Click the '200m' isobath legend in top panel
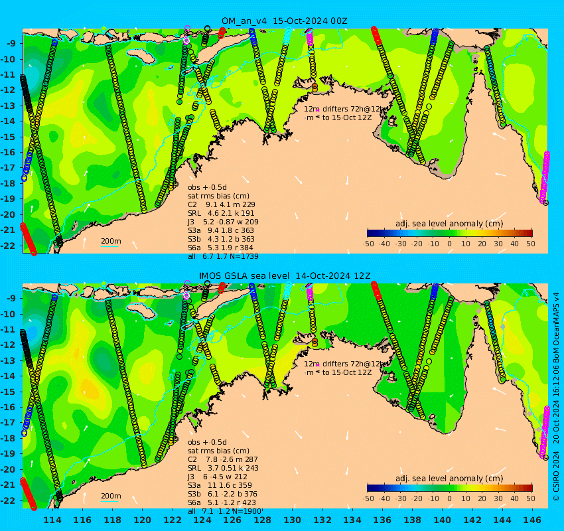564x531 pixels. pos(111,242)
